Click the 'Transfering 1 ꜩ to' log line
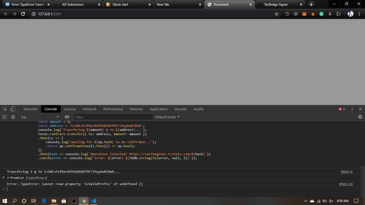The width and height of the screenshot is (365, 205). [x=63, y=172]
